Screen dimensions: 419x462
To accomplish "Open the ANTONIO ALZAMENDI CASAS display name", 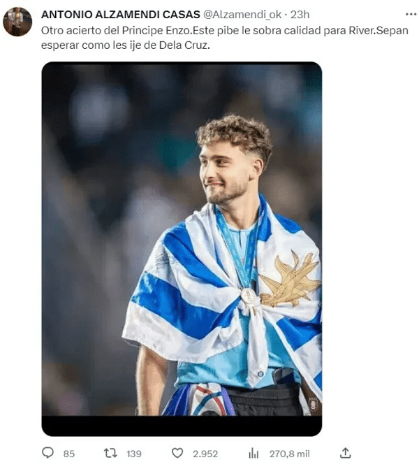I will pyautogui.click(x=120, y=15).
